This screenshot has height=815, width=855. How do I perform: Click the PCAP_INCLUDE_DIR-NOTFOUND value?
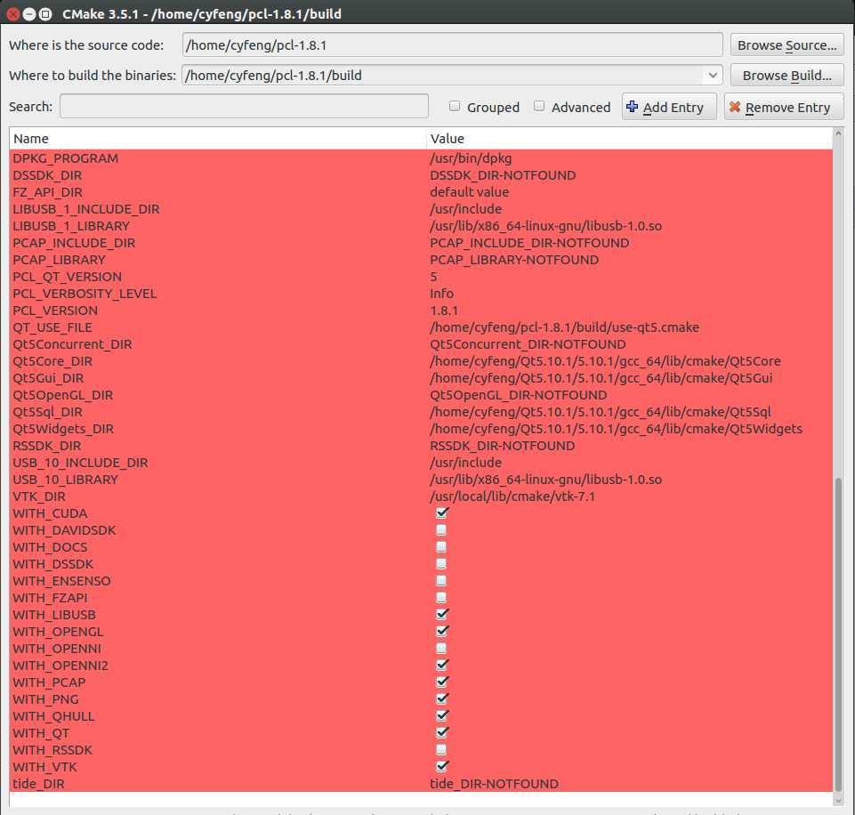[x=529, y=243]
